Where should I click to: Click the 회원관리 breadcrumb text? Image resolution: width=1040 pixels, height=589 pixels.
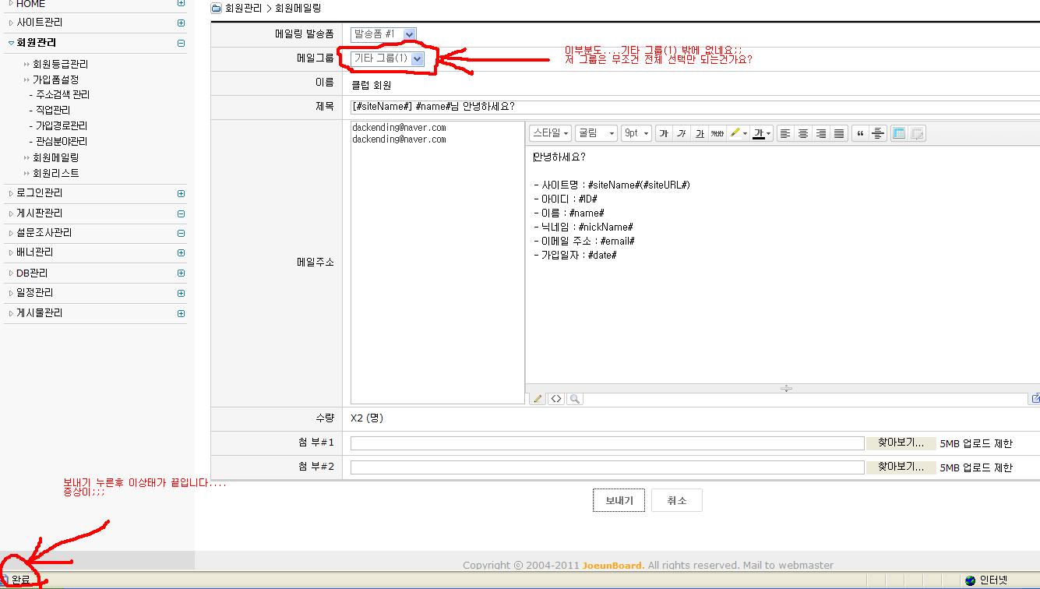243,8
